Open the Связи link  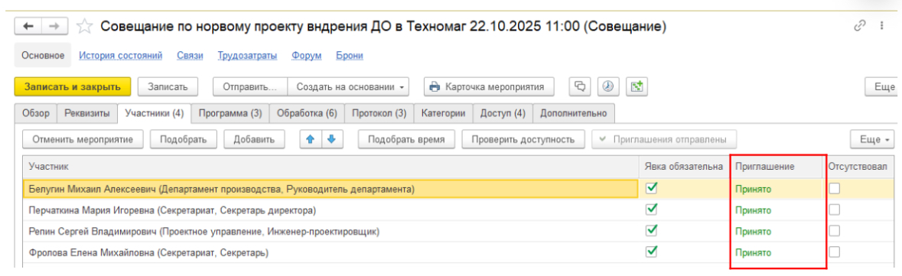pos(189,56)
